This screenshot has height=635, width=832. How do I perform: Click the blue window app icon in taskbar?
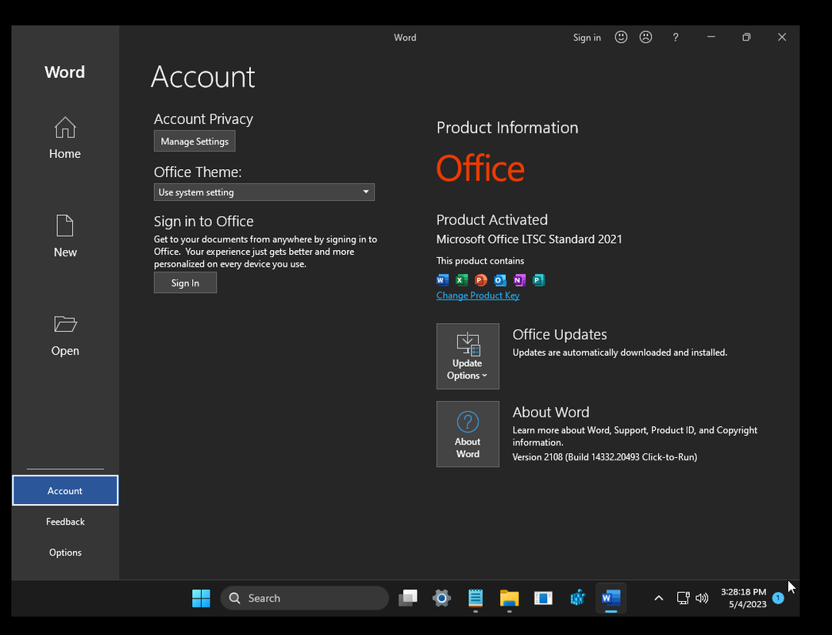(543, 598)
